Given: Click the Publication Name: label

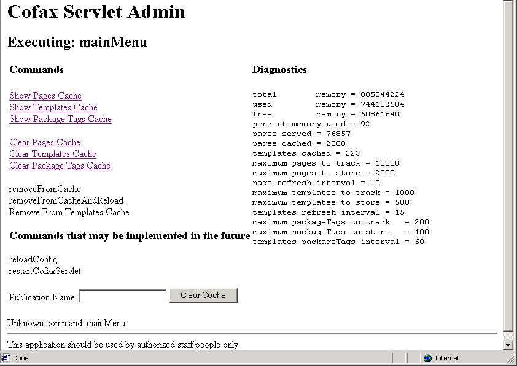Looking at the screenshot, I should pyautogui.click(x=42, y=297).
